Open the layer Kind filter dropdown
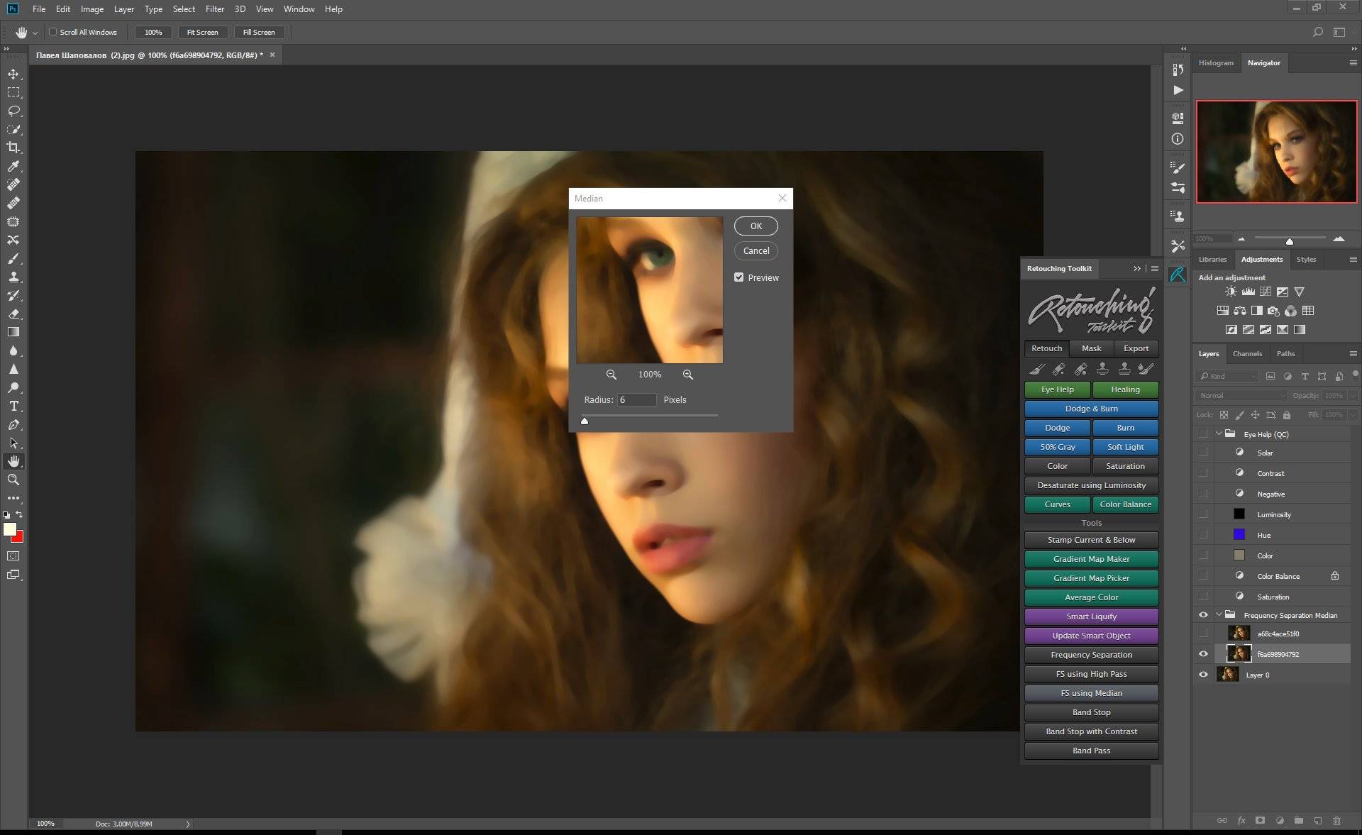 pyautogui.click(x=1227, y=376)
